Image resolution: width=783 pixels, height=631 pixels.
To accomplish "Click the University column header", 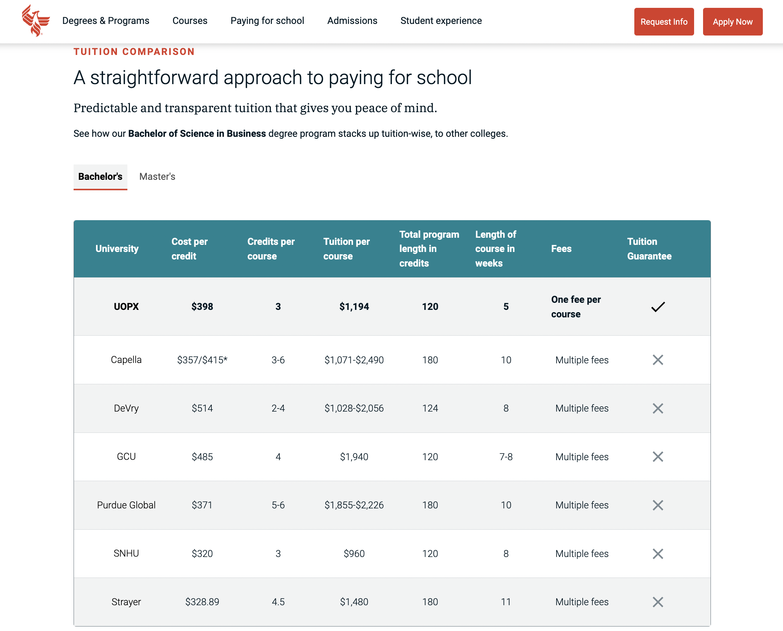I will pos(117,249).
